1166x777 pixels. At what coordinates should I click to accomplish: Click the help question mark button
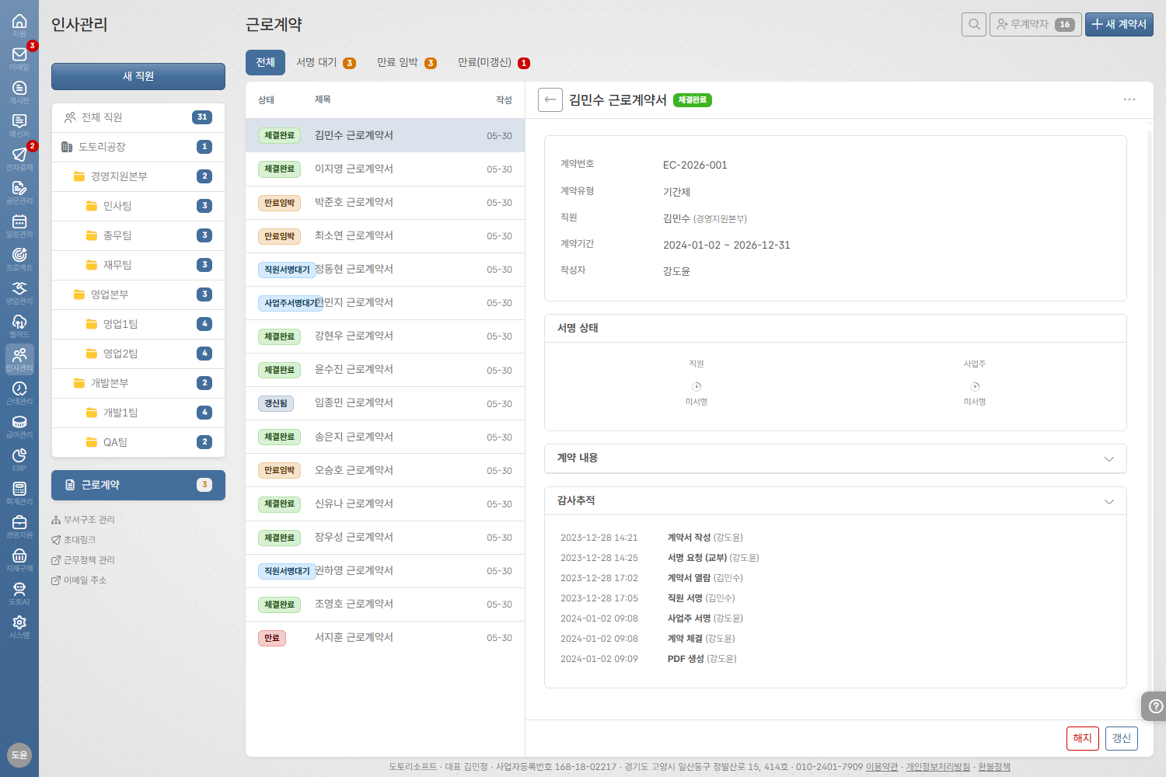pyautogui.click(x=1155, y=706)
